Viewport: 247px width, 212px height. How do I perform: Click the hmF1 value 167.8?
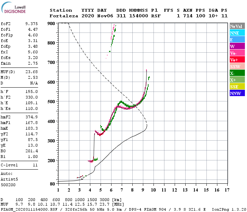[31, 123]
